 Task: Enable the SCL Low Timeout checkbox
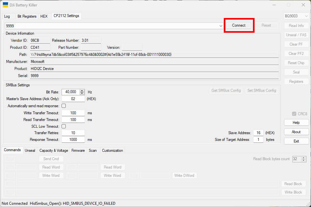63,126
